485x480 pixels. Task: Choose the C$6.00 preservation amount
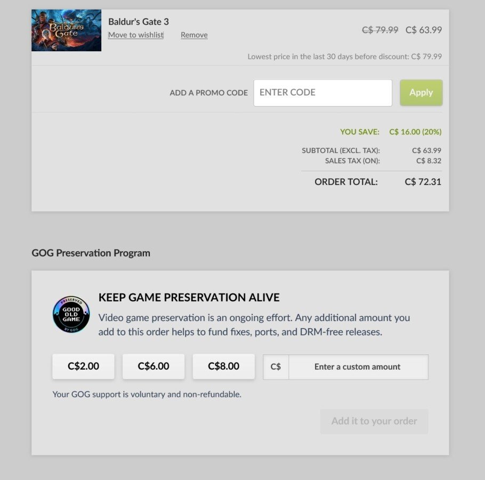(153, 366)
